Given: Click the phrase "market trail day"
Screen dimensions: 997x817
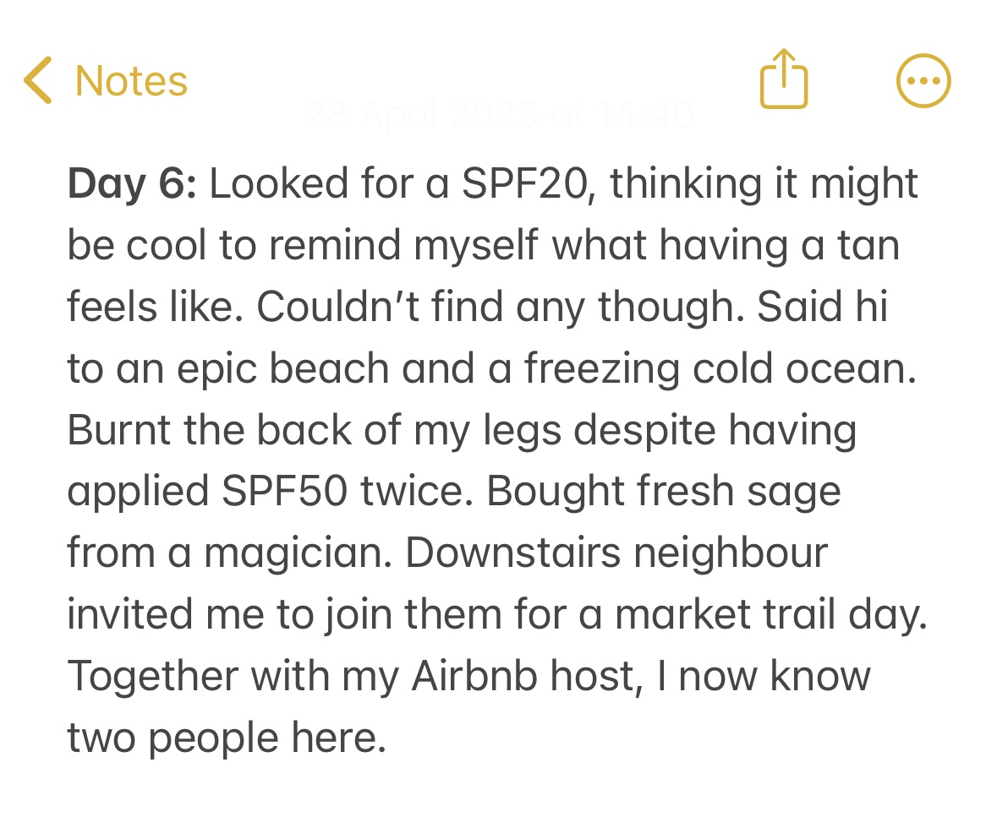Looking at the screenshot, I should coord(769,615).
